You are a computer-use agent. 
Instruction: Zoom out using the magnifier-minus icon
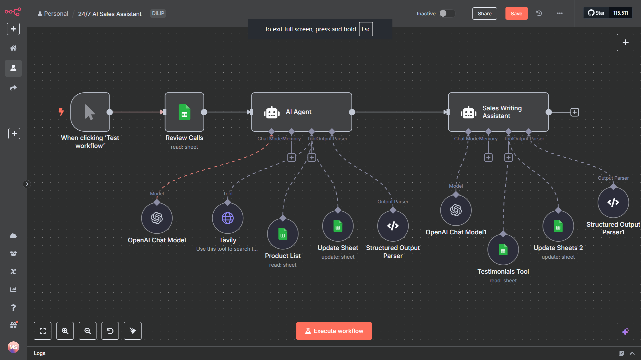87,331
